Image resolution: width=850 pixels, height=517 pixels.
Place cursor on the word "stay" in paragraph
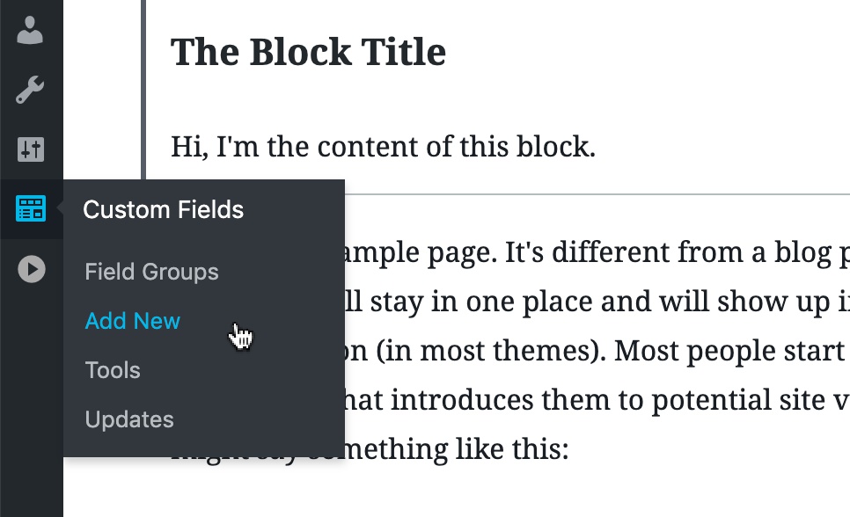[396, 302]
